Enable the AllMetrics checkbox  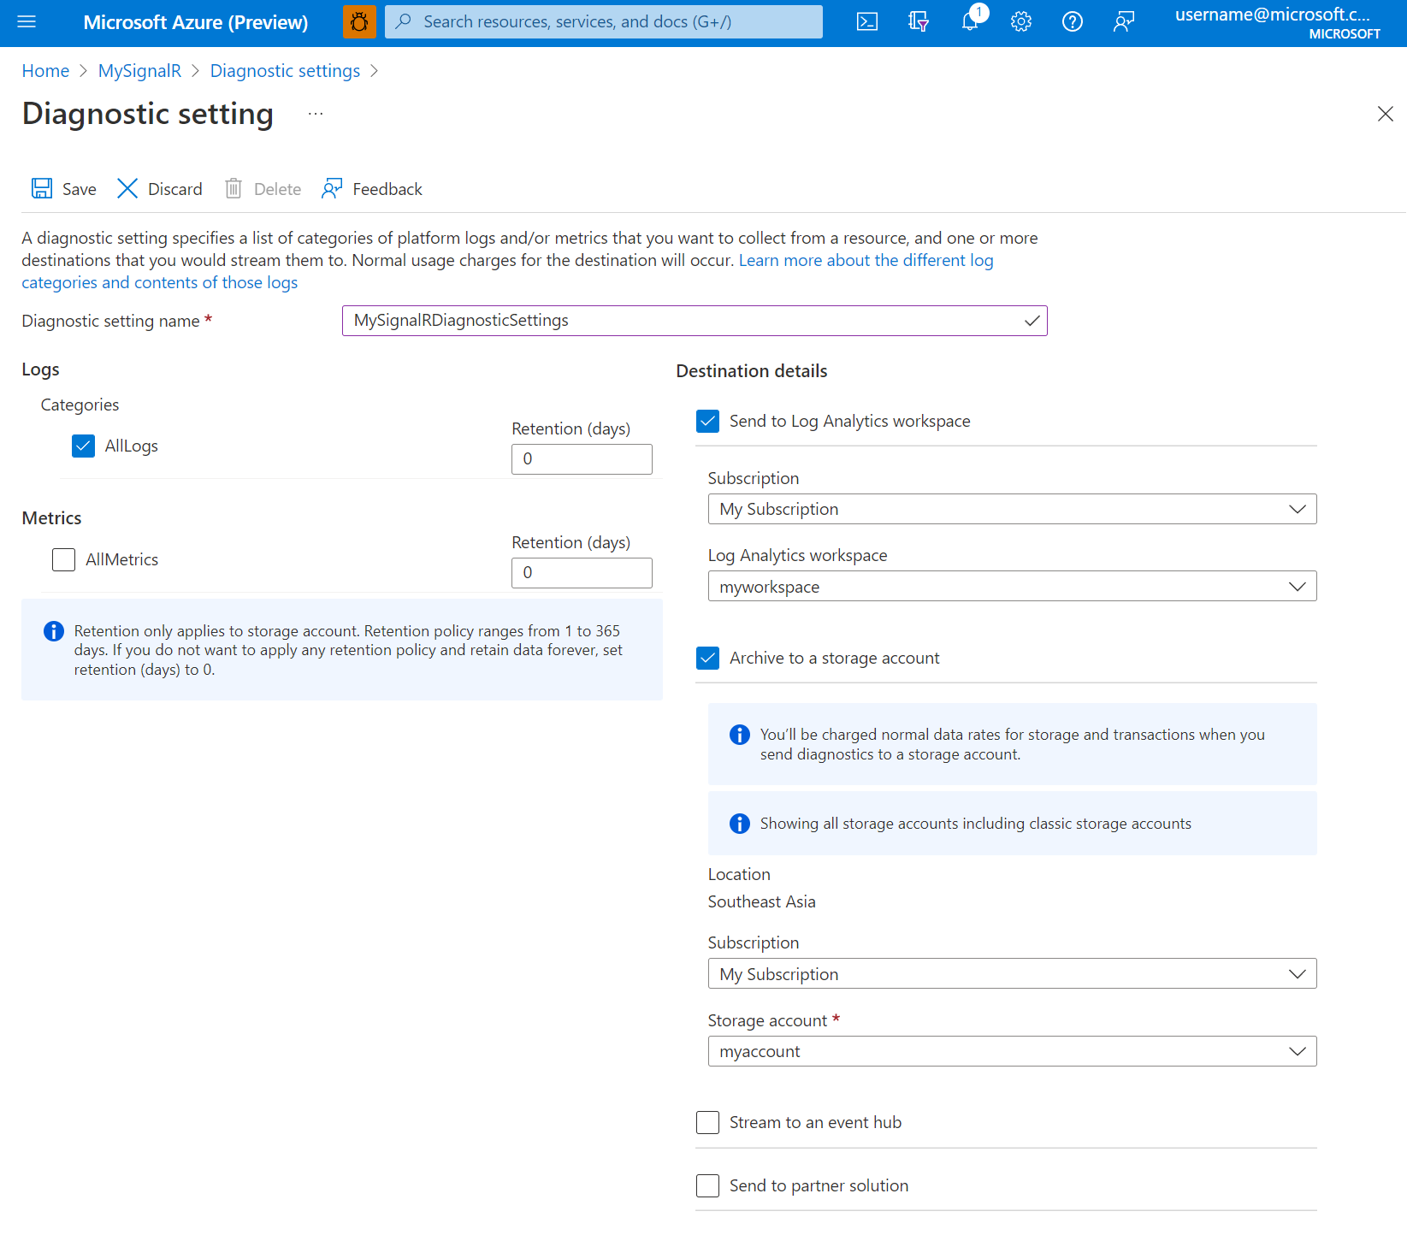[x=64, y=560]
